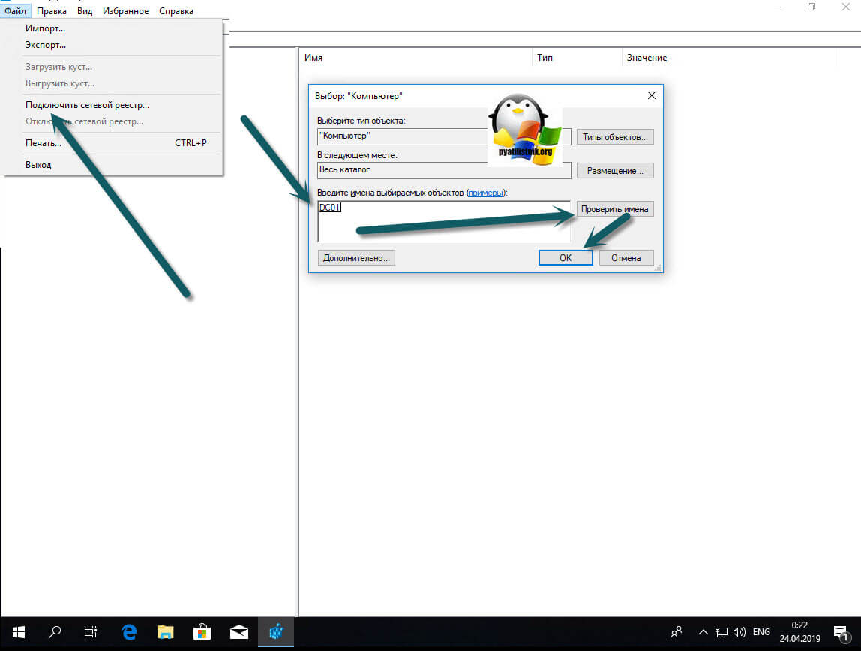Viewport: 861px width, 651px height.
Task: Expand advanced options via 'Дополнительно...' button
Action: pyautogui.click(x=356, y=257)
